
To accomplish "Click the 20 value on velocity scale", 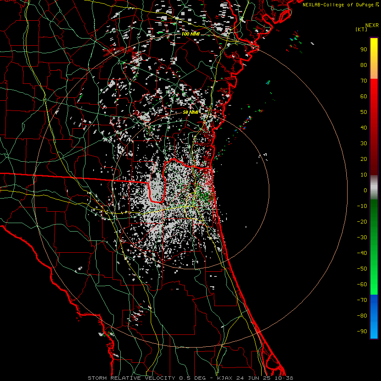I will (364, 159).
